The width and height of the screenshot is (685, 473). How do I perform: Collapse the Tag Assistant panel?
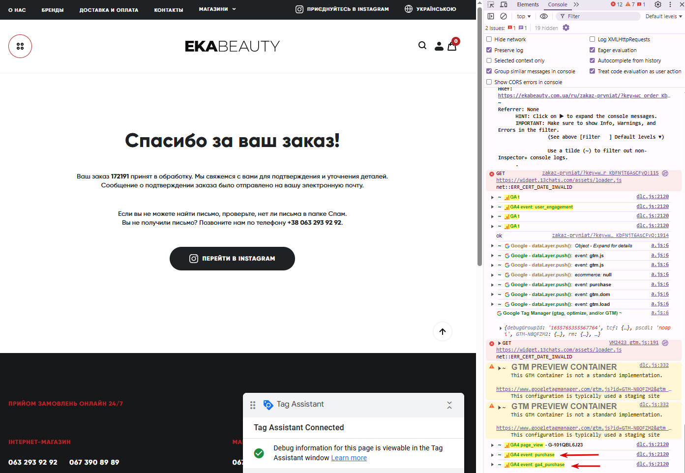(x=449, y=405)
